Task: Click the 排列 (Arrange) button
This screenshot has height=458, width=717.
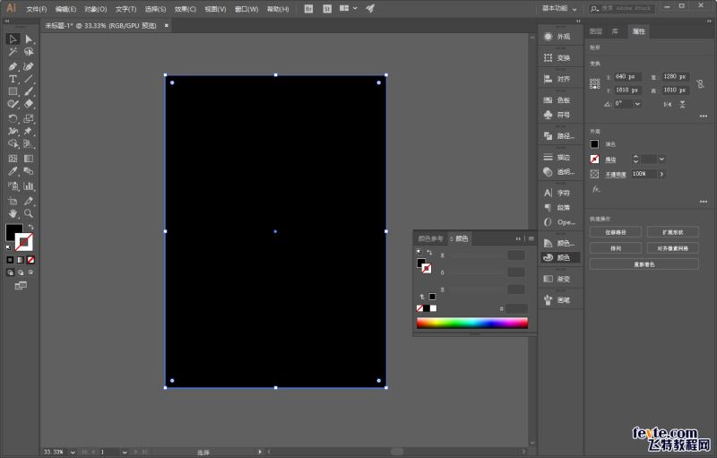Action: point(616,248)
